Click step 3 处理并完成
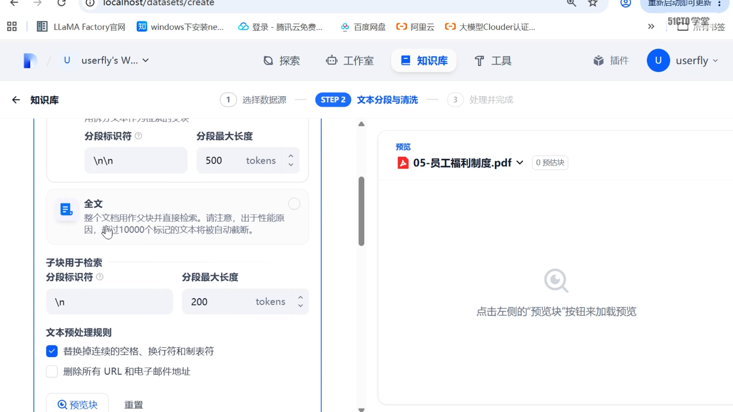 coord(480,100)
